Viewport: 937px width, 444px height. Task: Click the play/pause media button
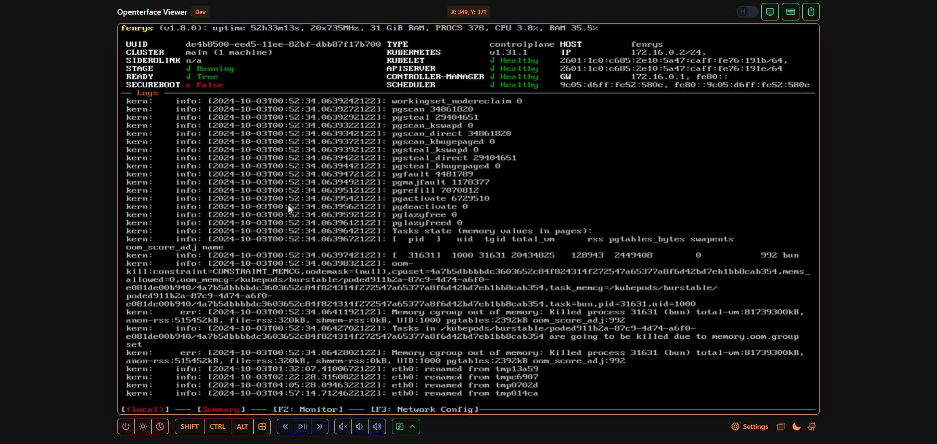pyautogui.click(x=303, y=426)
